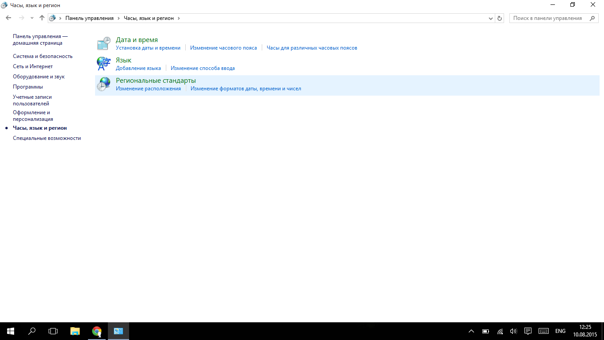This screenshot has height=340, width=604.
Task: Open Google Chrome from the taskbar
Action: click(96, 331)
